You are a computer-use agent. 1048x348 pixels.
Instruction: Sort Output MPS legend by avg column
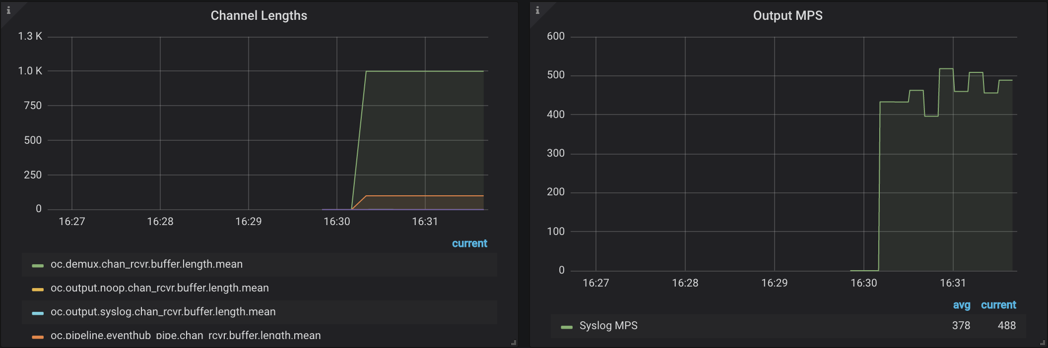click(x=961, y=305)
